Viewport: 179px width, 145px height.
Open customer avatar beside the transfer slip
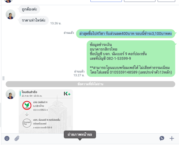tap(11, 94)
